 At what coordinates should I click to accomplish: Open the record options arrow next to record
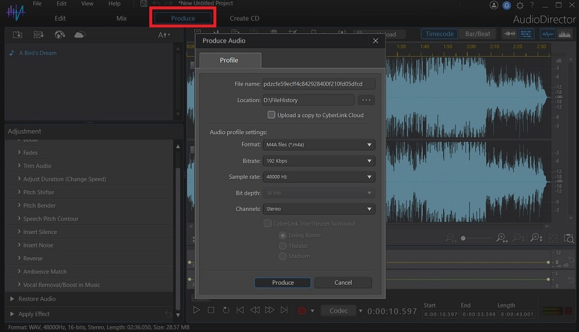[x=313, y=311]
